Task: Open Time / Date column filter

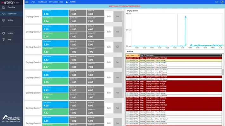Action: coord(138,55)
